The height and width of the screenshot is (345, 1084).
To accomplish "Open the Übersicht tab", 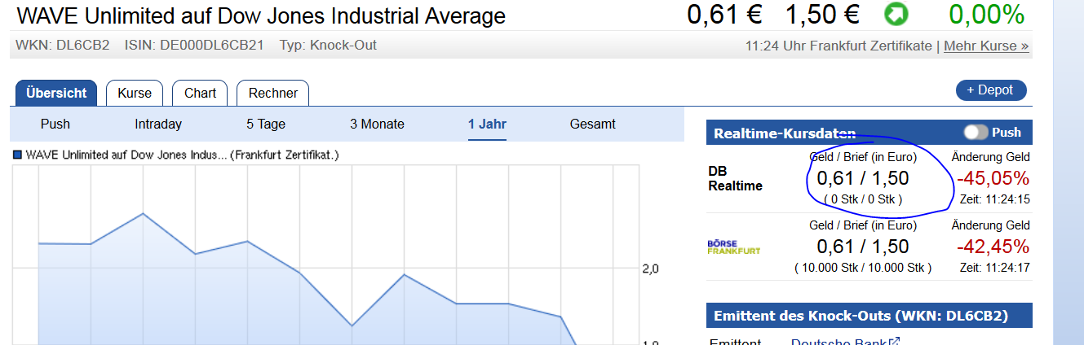I will (x=56, y=93).
